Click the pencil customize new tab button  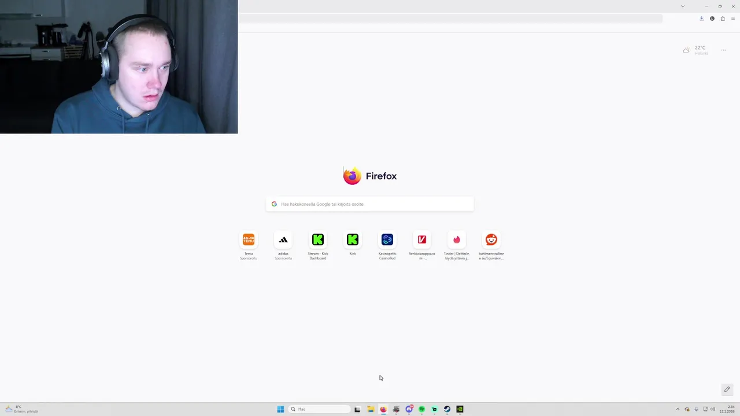(x=727, y=389)
